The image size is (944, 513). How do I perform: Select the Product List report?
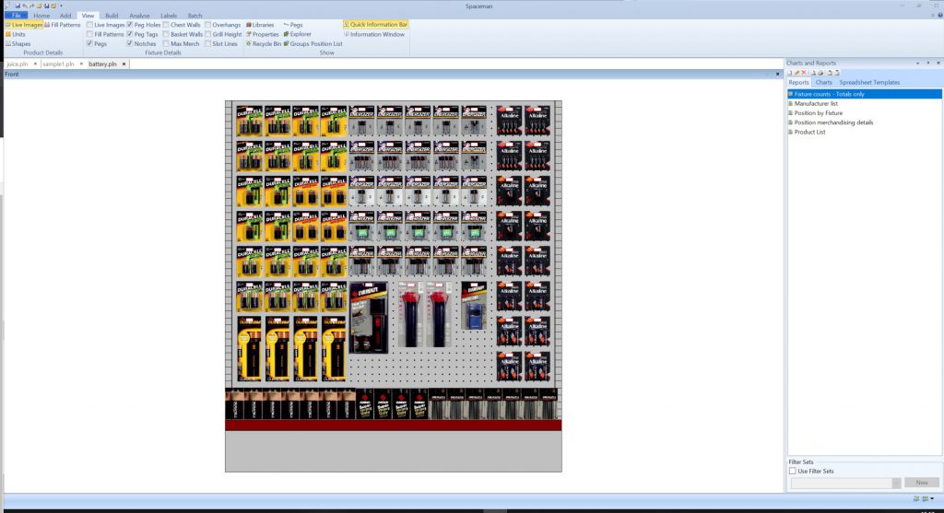[809, 133]
